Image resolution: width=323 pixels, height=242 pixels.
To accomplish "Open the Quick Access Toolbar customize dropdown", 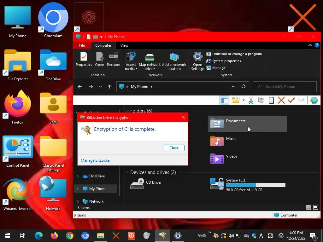I will pos(101,37).
